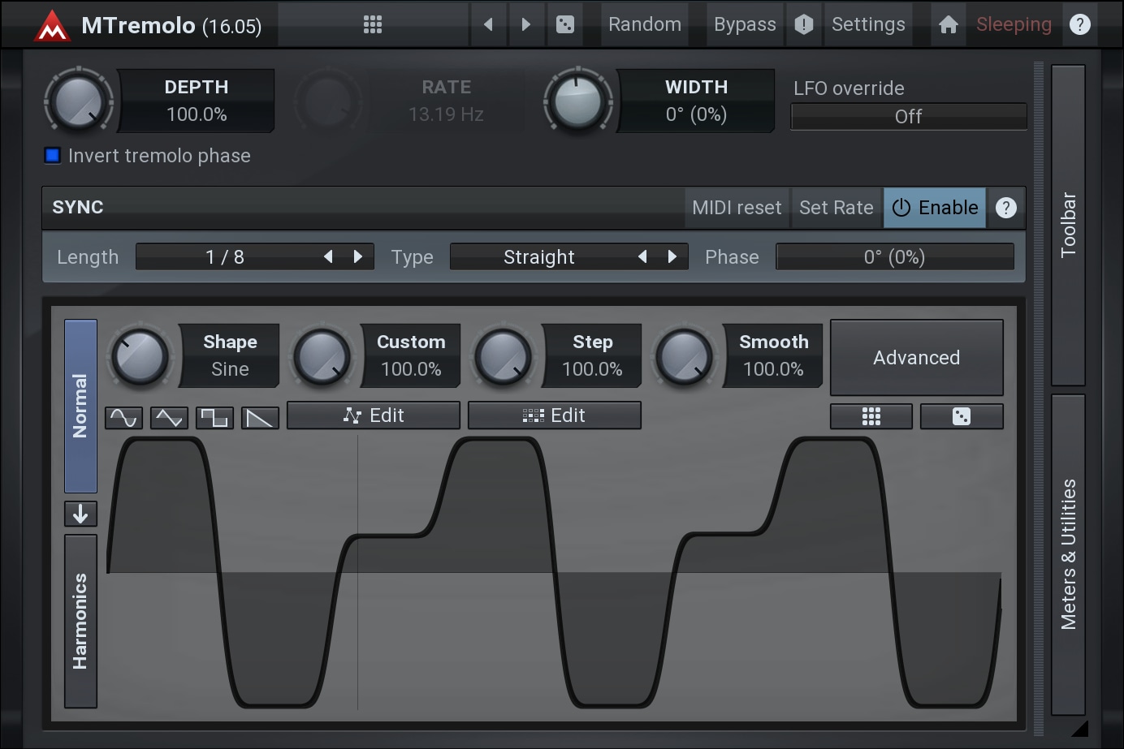This screenshot has width=1124, height=749.
Task: Toggle the Bypass button
Action: tap(745, 24)
